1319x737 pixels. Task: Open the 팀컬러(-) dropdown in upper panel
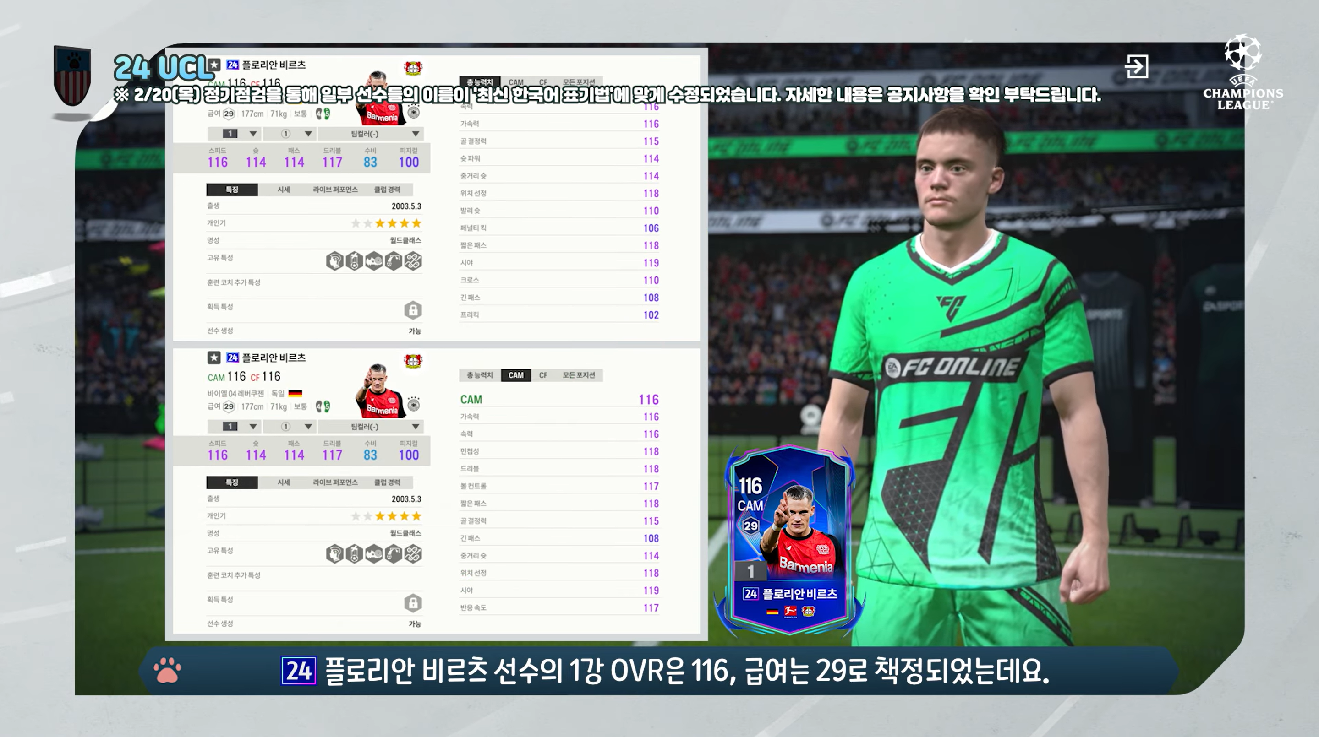pos(370,134)
